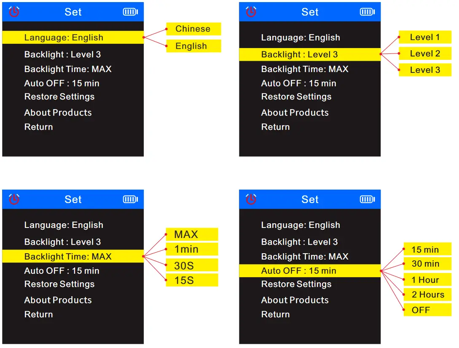Click the battery icon in Backlight Time-highlighted screen
The height and width of the screenshot is (348, 459).
tap(130, 199)
